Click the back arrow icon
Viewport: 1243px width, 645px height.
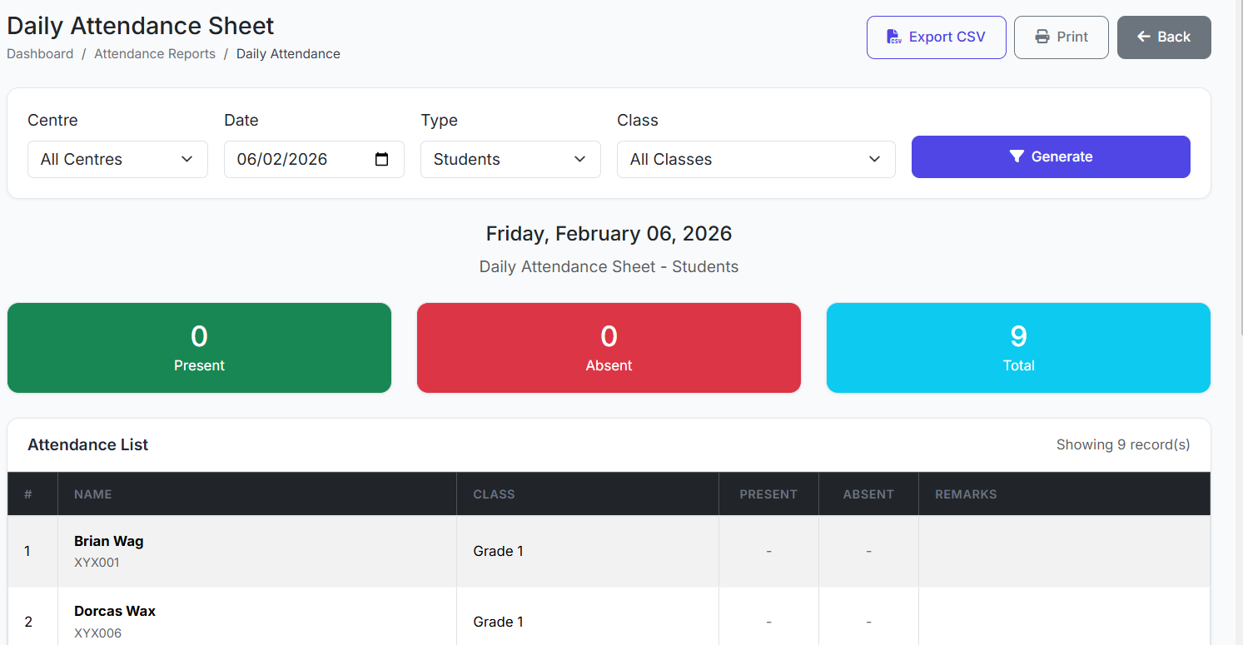(x=1144, y=37)
